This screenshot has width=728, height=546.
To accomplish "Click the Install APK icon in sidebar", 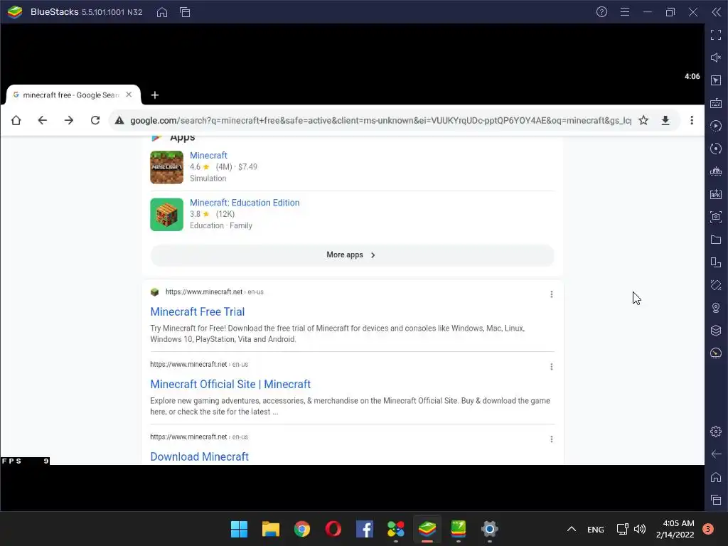I will coord(716,194).
